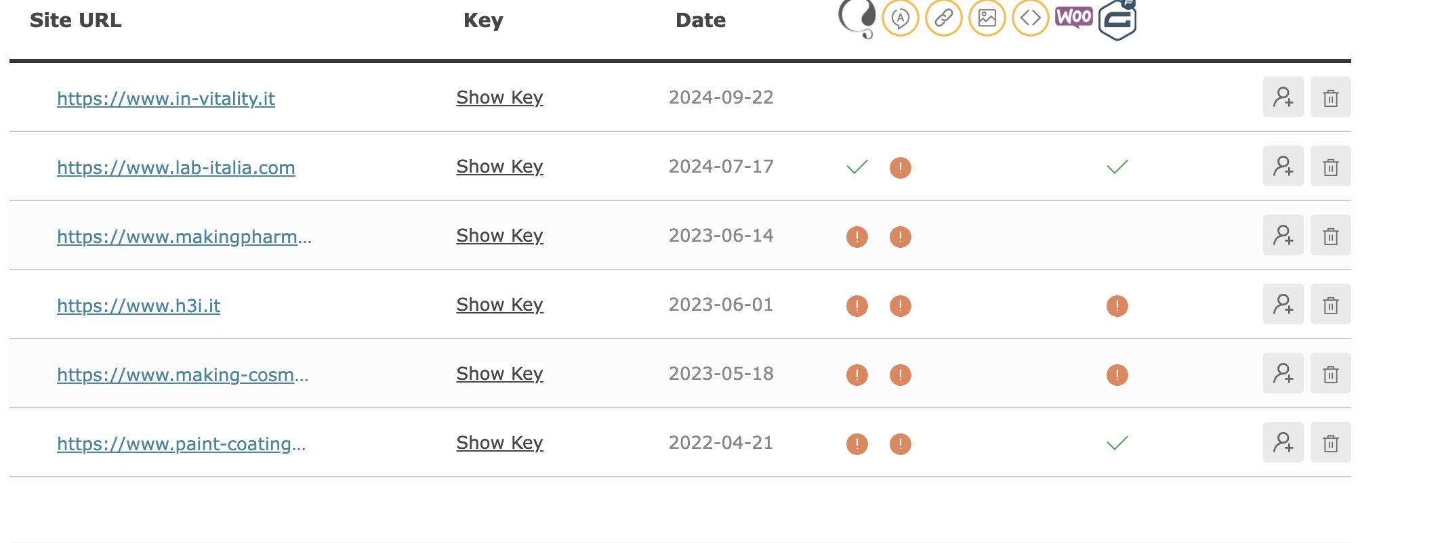Click the code brackets icon in header
This screenshot has height=543, width=1442.
[x=1031, y=18]
